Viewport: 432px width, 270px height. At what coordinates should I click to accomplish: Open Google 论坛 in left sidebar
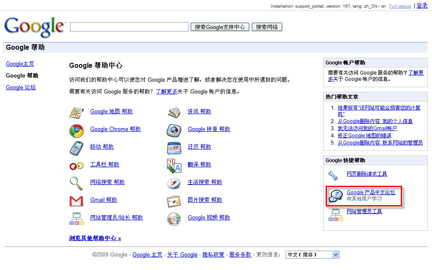click(21, 88)
